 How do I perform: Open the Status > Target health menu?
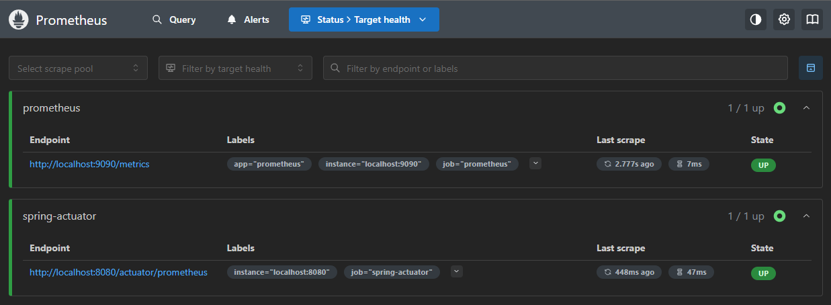point(364,19)
